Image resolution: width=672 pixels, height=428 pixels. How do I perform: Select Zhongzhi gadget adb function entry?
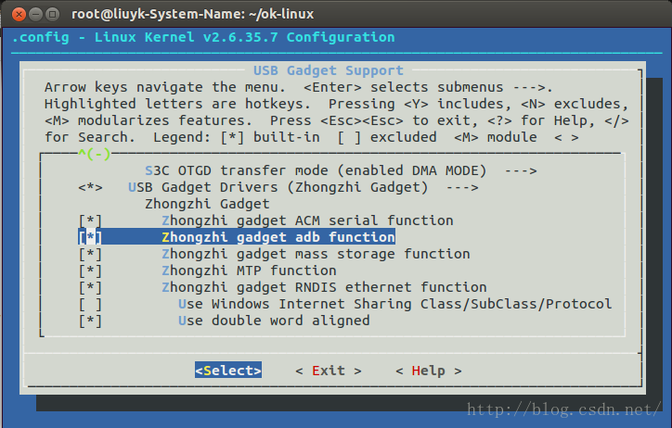pos(278,237)
